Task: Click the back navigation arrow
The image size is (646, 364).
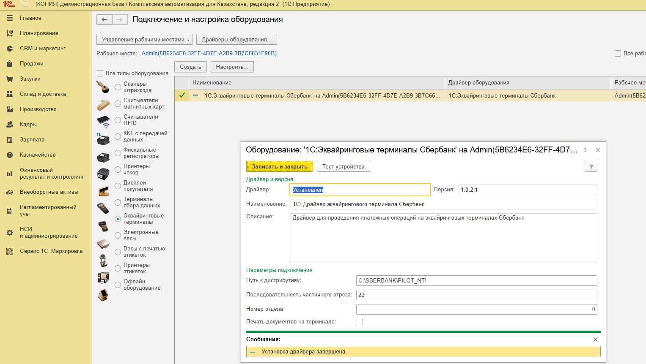Action: coord(104,20)
